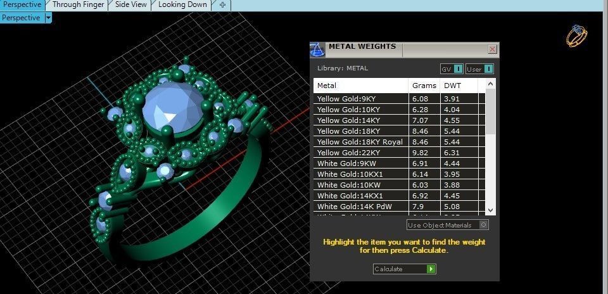Select the Yellow Gold:22KY row
Viewport: 608px width, 294px height.
coord(400,153)
